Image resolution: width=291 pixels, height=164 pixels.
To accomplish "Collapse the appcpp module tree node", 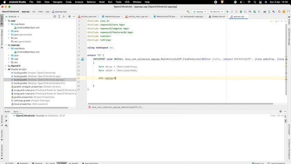I will [x=5, y=45].
